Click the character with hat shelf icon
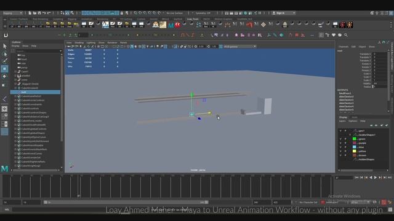The width and height of the screenshot is (394, 221). tap(156, 25)
